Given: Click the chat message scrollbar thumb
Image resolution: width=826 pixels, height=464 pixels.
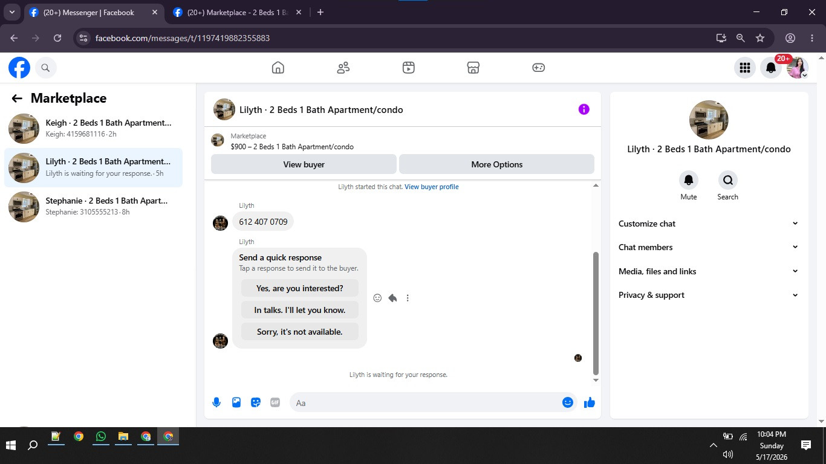Looking at the screenshot, I should [x=596, y=314].
